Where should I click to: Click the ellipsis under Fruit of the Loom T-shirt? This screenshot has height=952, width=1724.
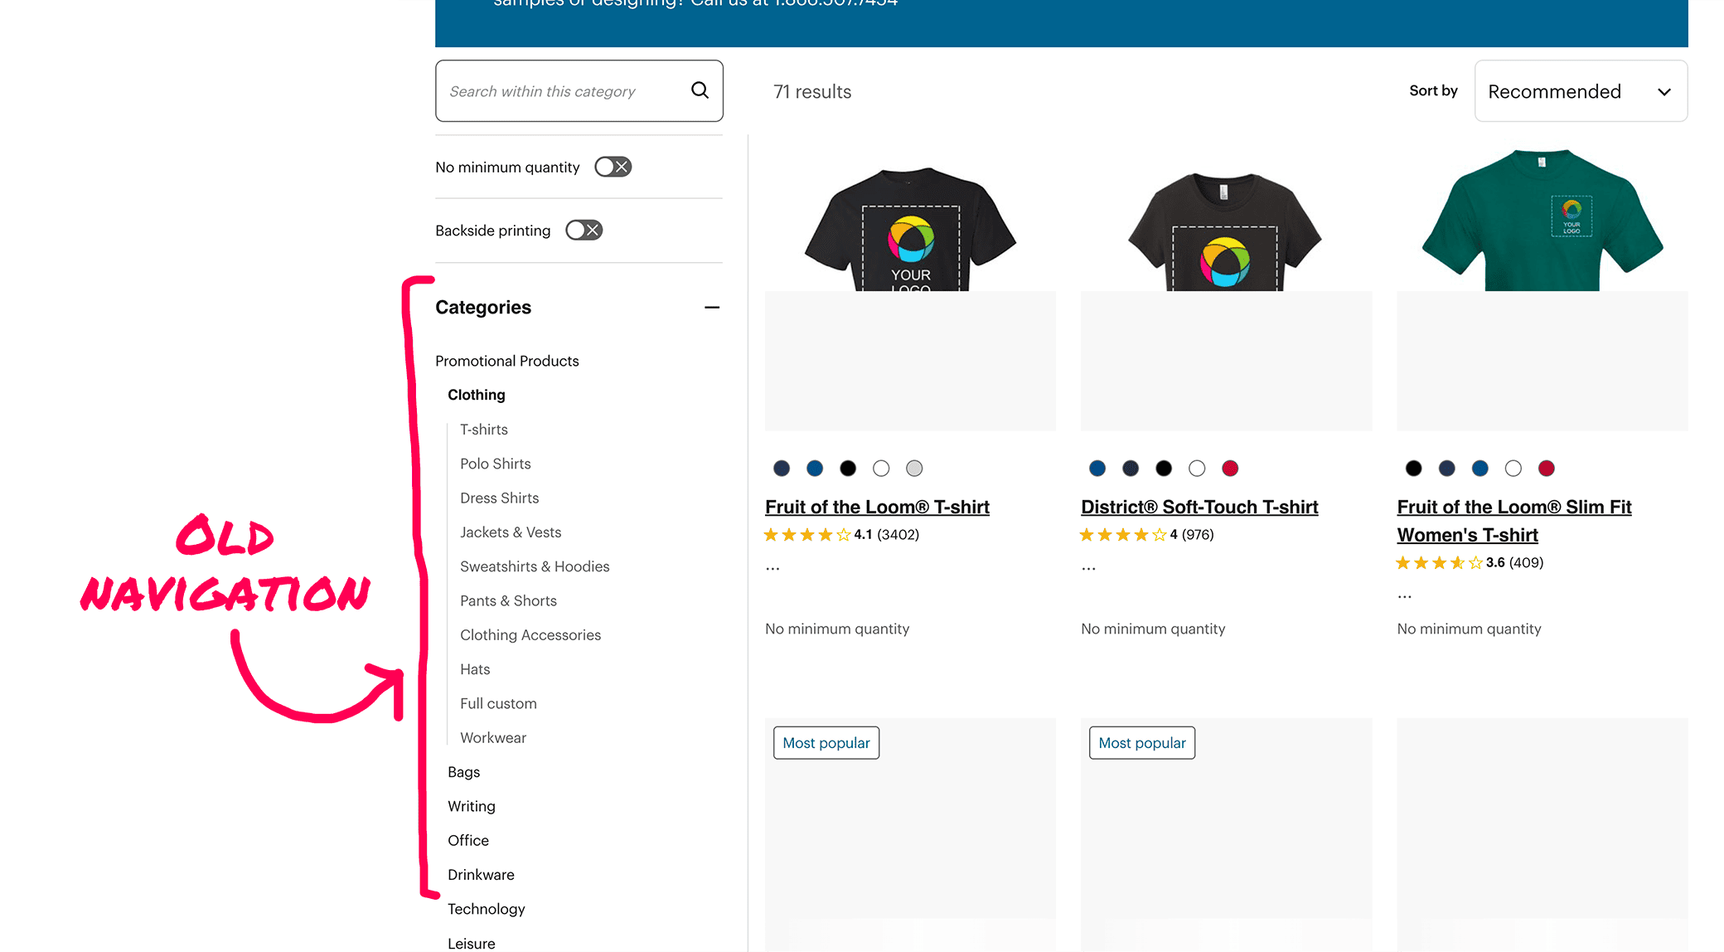coord(772,569)
